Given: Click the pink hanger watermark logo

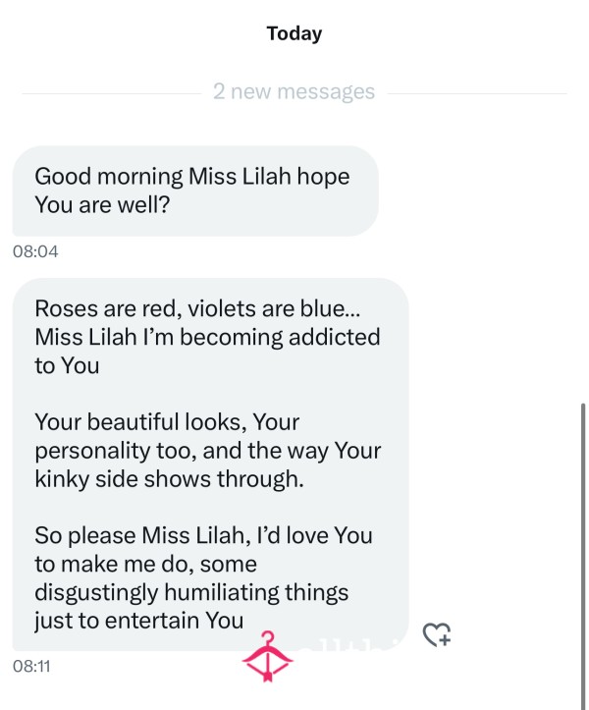Looking at the screenshot, I should pyautogui.click(x=268, y=656).
